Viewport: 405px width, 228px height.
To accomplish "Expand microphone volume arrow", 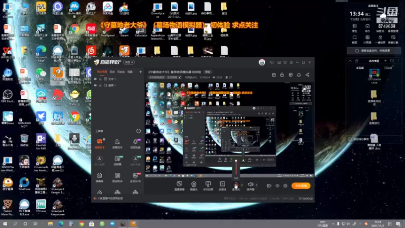I will [242, 185].
